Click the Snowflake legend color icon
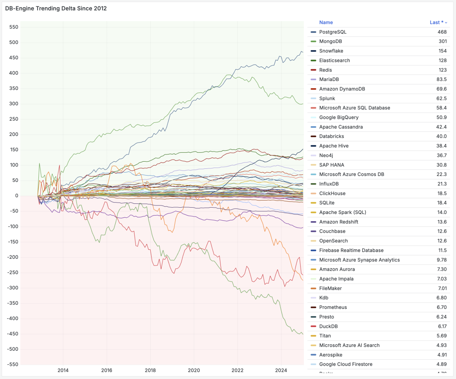 pyautogui.click(x=313, y=51)
